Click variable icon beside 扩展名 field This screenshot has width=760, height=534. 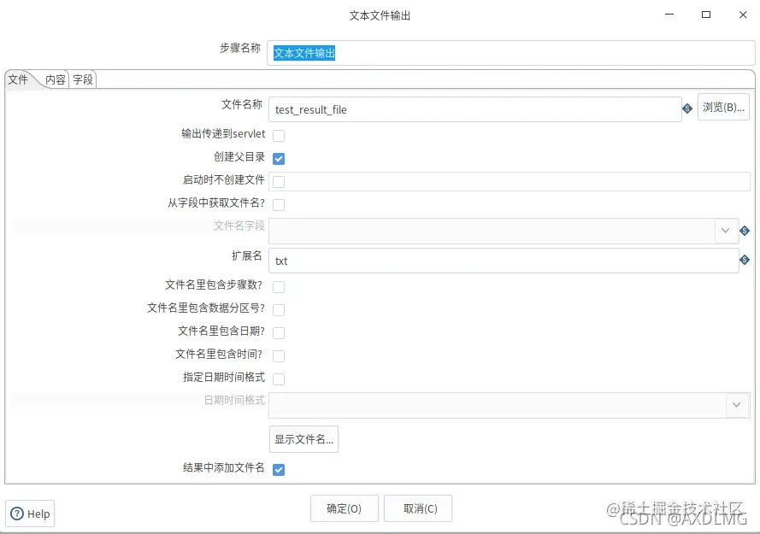pyautogui.click(x=745, y=260)
